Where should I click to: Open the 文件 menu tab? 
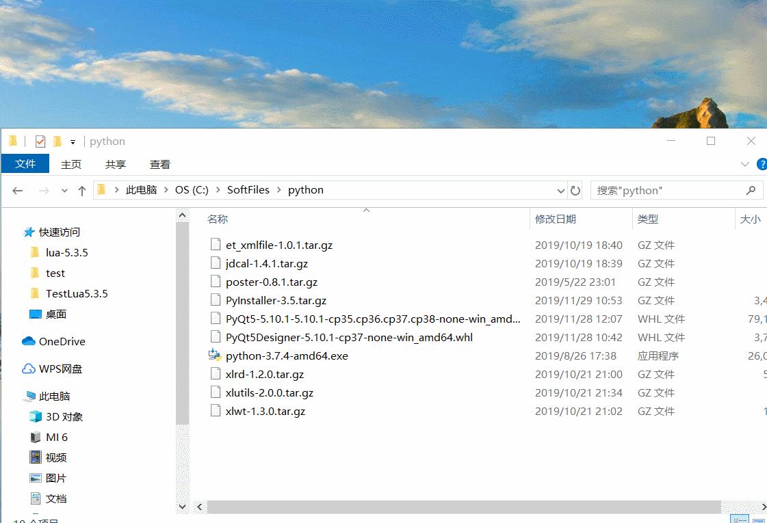[25, 164]
